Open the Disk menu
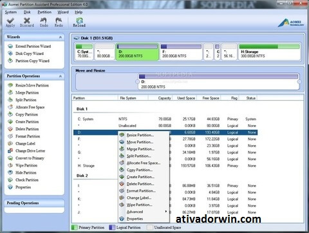Viewport: 309px width, 233px height. click(27, 12)
